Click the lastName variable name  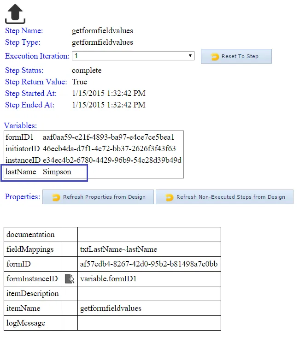tap(21, 172)
